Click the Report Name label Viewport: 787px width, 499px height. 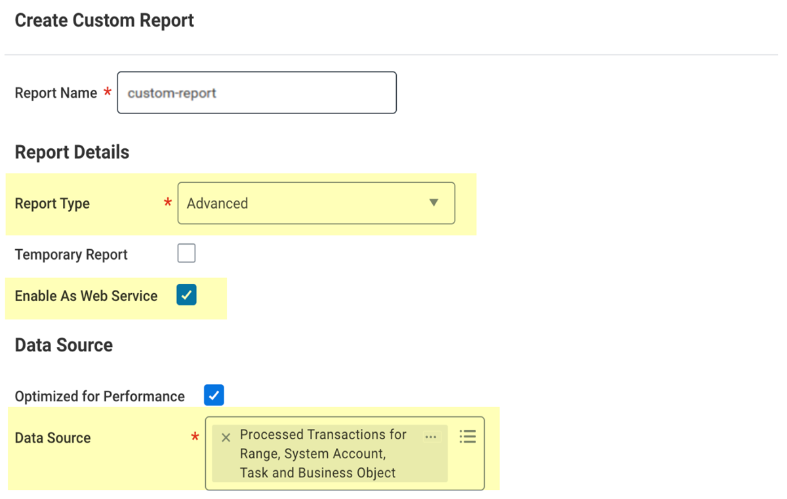click(56, 93)
